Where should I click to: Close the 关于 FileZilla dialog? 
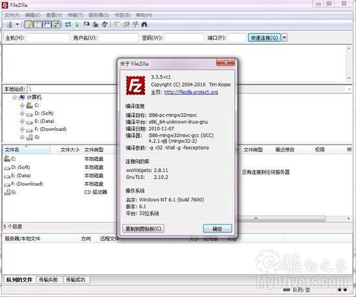coord(225,62)
